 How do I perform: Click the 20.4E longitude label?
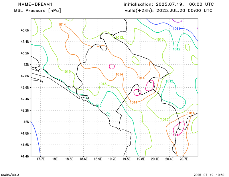(x=169, y=159)
